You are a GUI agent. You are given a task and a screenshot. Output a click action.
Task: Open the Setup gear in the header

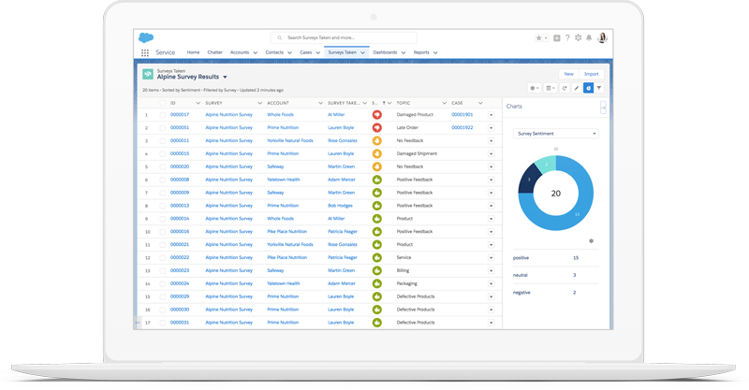578,37
